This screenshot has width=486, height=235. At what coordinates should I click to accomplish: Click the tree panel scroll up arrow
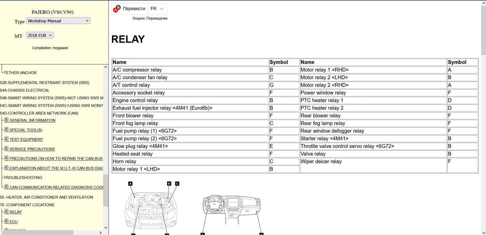pyautogui.click(x=106, y=67)
